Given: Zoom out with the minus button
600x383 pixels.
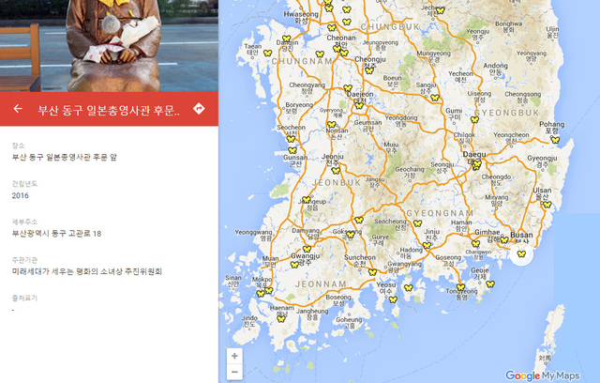Looking at the screenshot, I should point(234,372).
